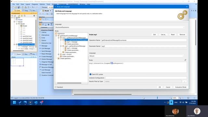
Task: Open the Diagrams menu
Action: [35, 4]
